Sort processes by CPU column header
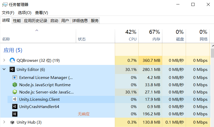The width and height of the screenshot is (214, 127). [127, 36]
